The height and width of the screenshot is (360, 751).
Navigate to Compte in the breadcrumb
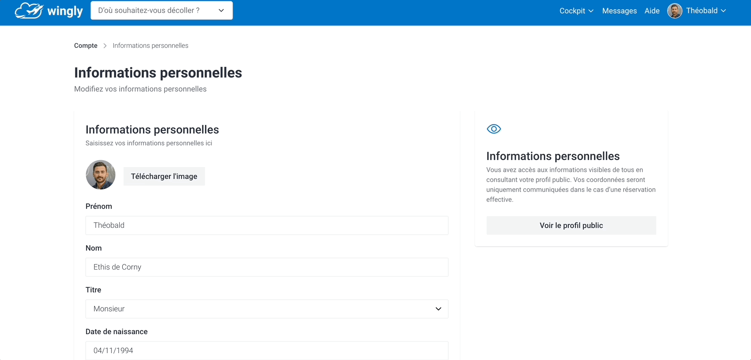pyautogui.click(x=86, y=46)
